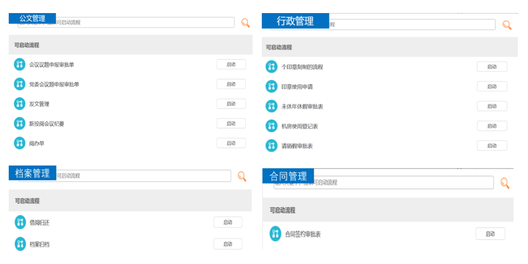Viewport: 528px width, 264px height.
Task: Open the 党委会议题申报审批单 entry text
Action: [x=54, y=84]
